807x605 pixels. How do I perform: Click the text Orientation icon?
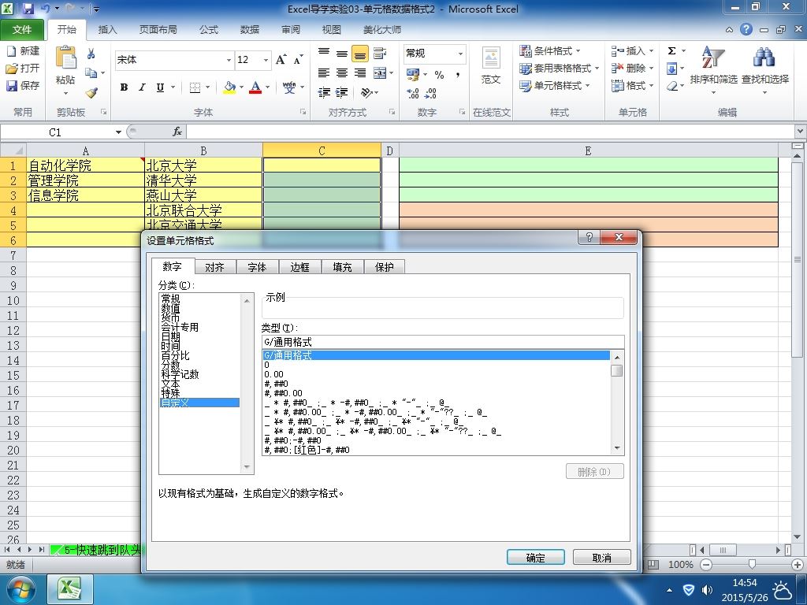[366, 93]
